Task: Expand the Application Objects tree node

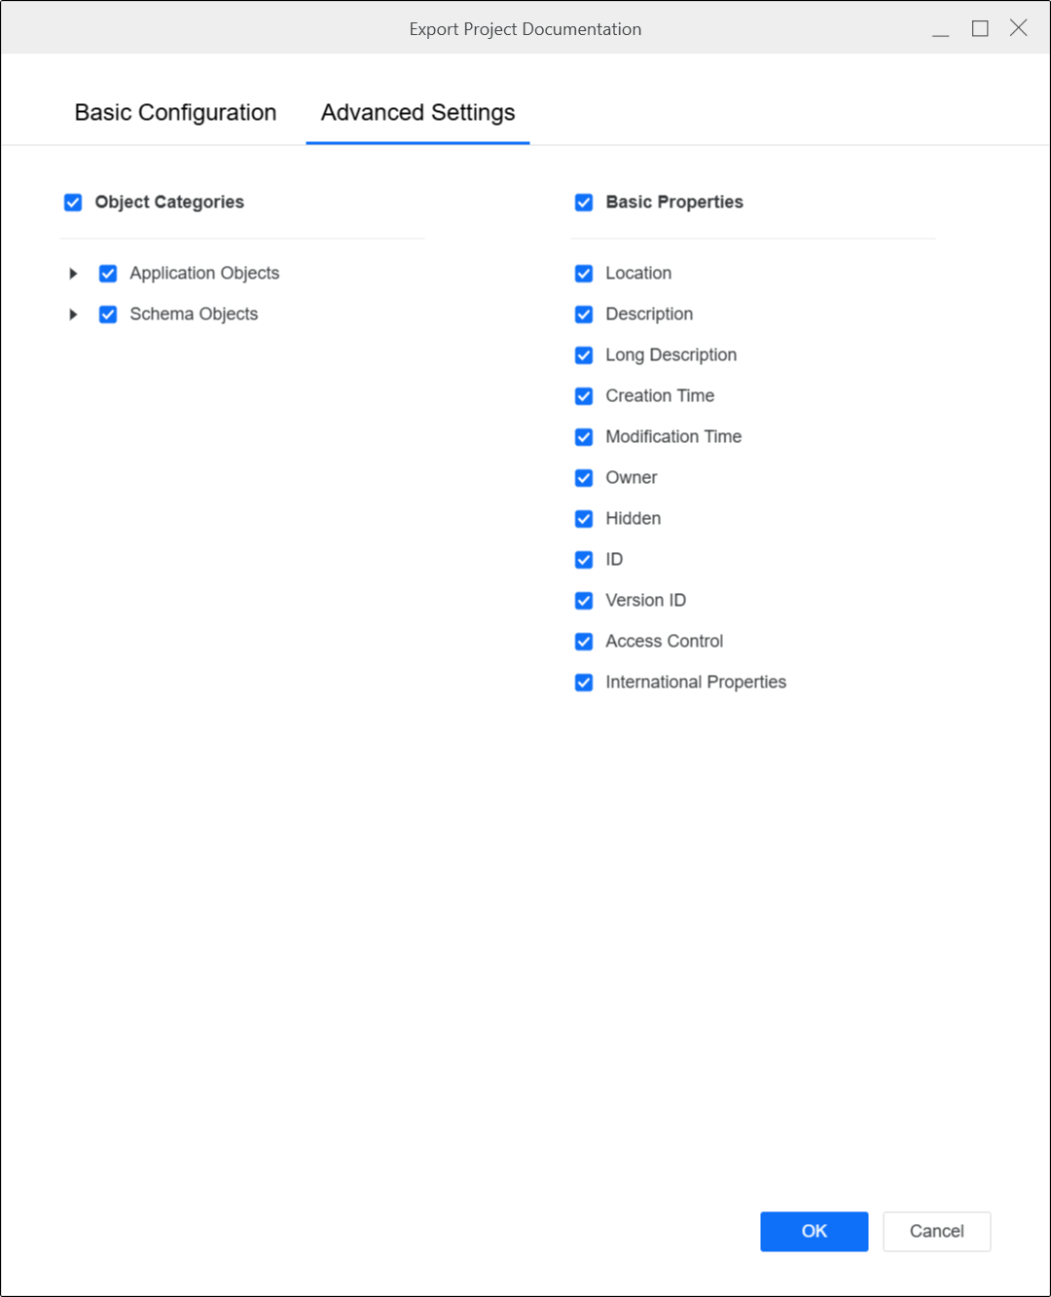Action: click(x=73, y=274)
